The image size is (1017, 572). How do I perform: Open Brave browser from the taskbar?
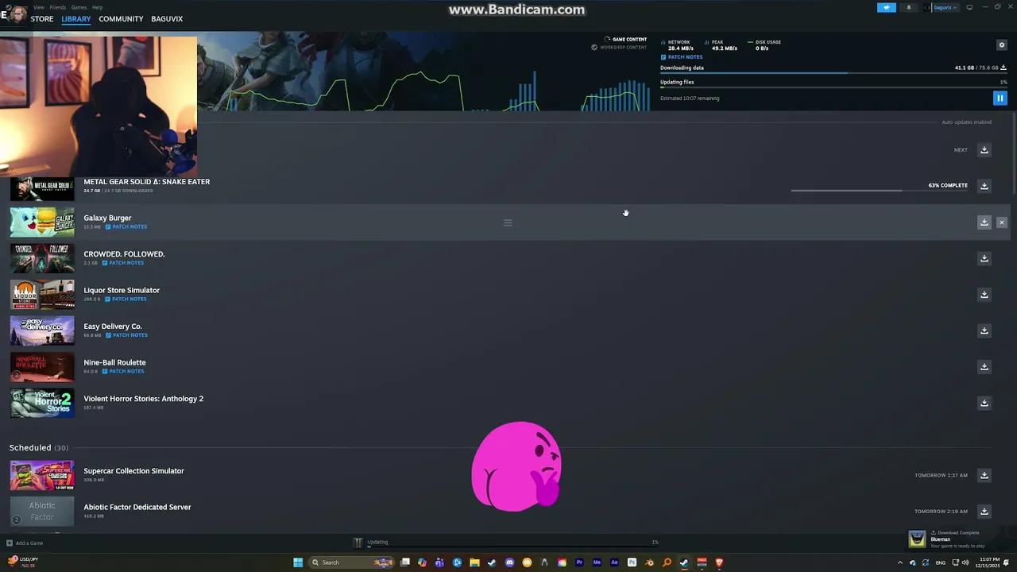click(719, 562)
